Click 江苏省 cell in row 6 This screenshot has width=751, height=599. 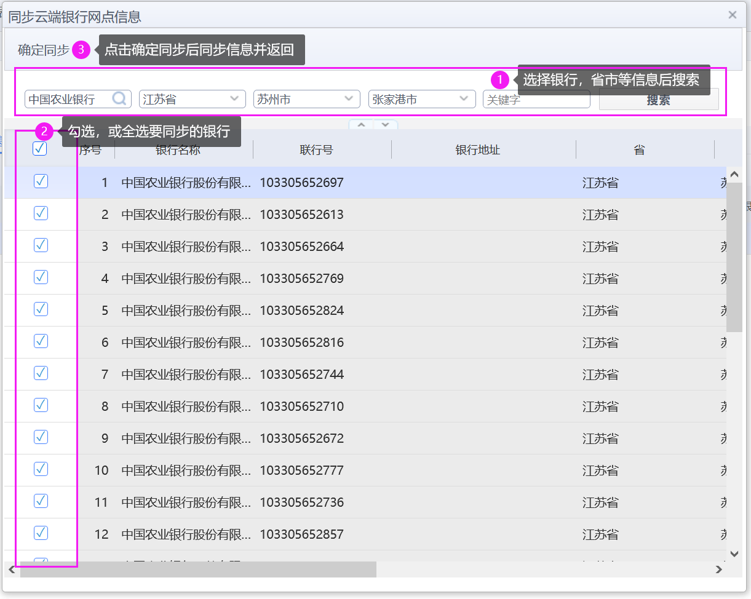click(x=600, y=343)
